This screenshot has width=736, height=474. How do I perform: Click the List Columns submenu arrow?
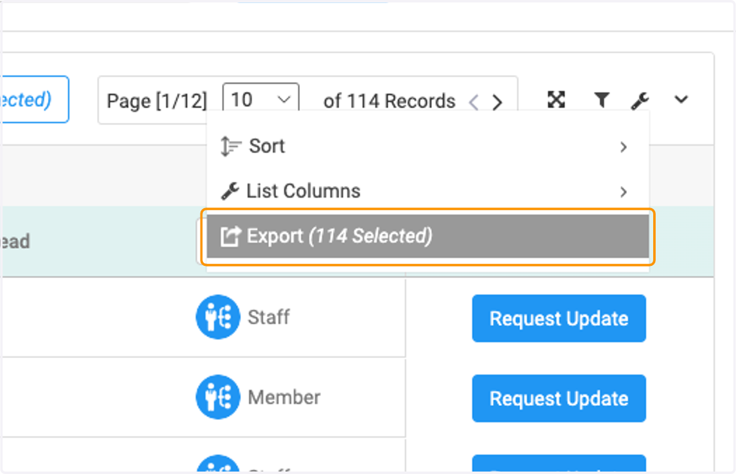(623, 192)
